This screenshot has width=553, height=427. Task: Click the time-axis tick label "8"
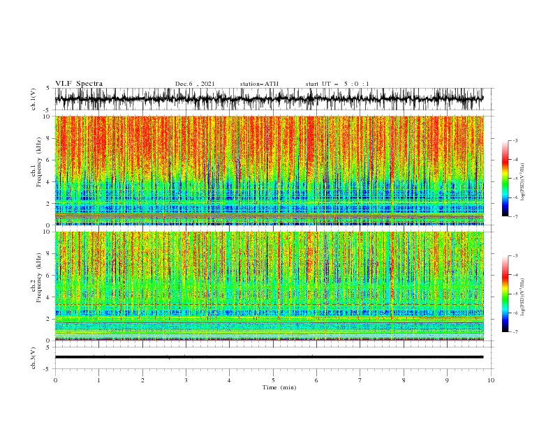click(404, 380)
